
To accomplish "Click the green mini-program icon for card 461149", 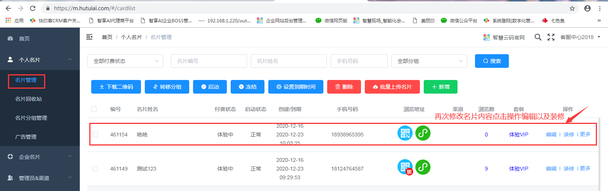I will [423, 167].
